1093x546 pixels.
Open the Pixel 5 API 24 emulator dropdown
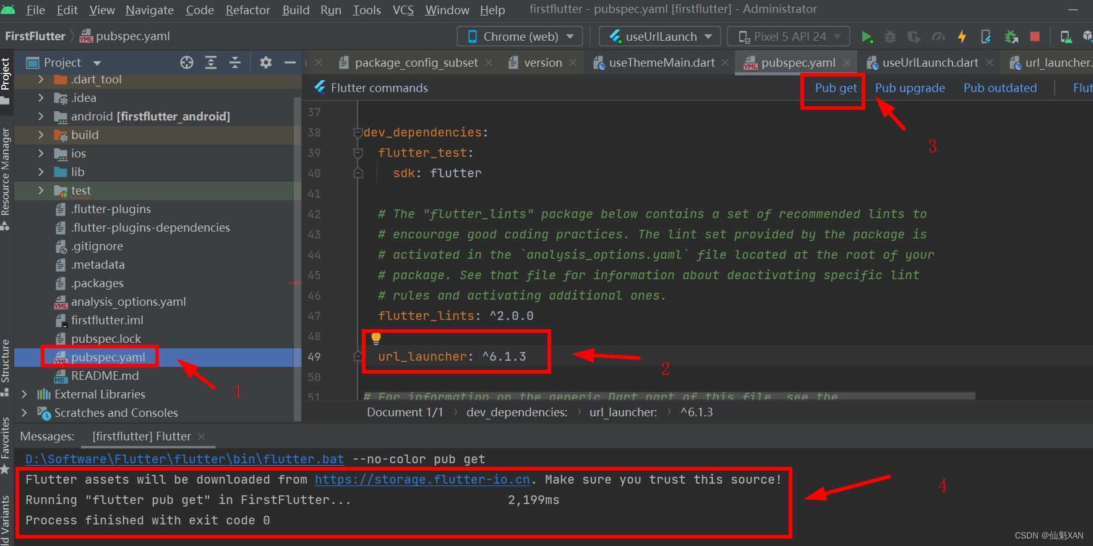[x=788, y=37]
